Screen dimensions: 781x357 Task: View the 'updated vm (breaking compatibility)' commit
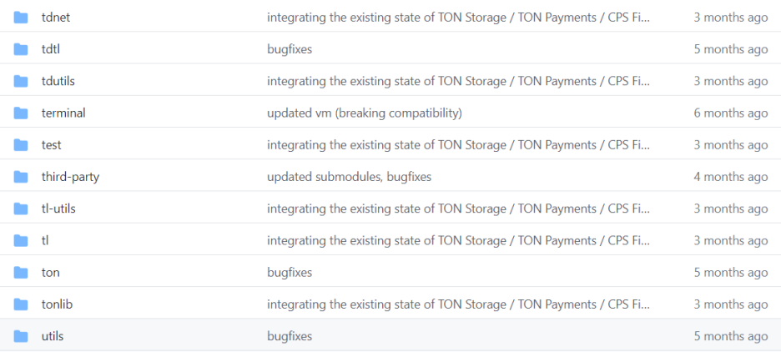click(x=365, y=113)
